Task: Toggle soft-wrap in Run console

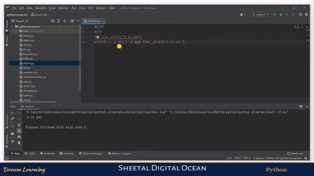Action: (19, 125)
